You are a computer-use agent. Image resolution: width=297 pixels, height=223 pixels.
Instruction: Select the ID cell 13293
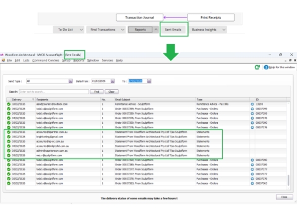(259, 104)
